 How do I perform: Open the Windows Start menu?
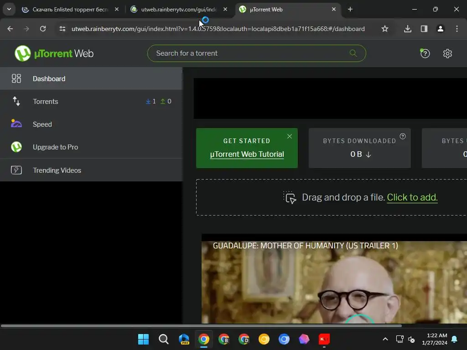coord(143,339)
